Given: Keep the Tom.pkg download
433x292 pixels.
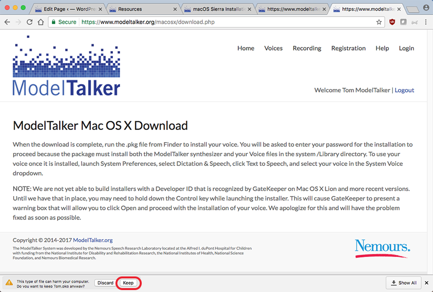Looking at the screenshot, I should (x=128, y=283).
